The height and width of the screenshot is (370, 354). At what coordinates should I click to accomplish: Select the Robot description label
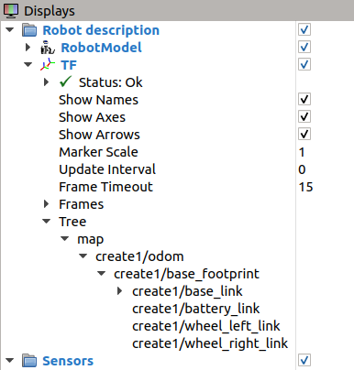[x=101, y=30]
